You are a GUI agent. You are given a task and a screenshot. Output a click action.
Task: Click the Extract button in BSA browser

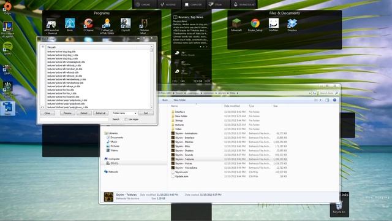pyautogui.click(x=84, y=113)
